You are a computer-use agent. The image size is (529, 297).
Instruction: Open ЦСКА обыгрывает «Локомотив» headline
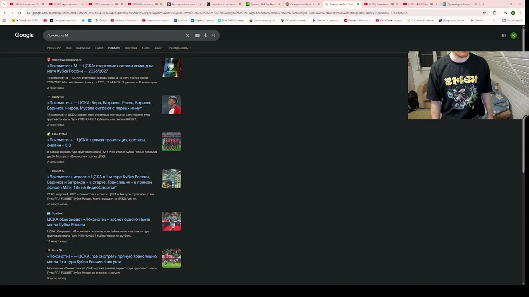click(x=98, y=222)
